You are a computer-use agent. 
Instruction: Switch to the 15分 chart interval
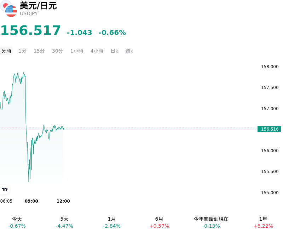point(39,51)
